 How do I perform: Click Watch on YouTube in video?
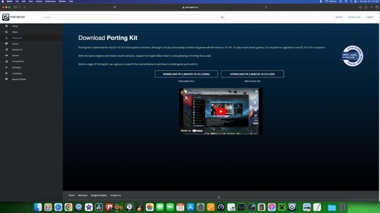[x=192, y=130]
